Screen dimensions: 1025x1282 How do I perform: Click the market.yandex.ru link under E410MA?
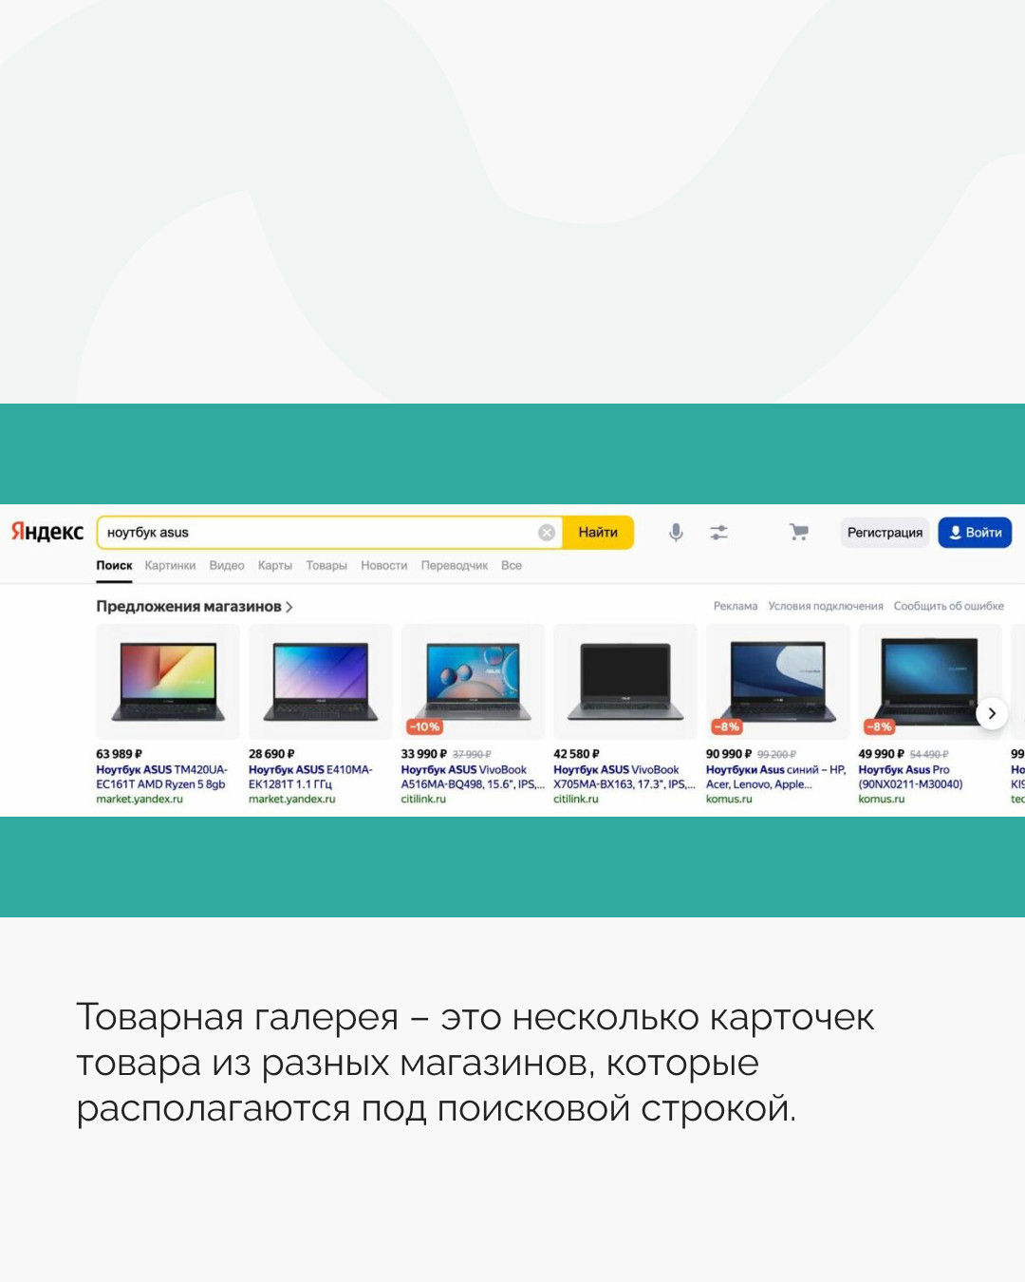click(x=292, y=800)
